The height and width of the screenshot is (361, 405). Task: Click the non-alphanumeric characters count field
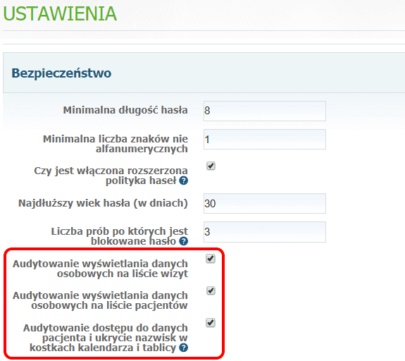point(265,140)
